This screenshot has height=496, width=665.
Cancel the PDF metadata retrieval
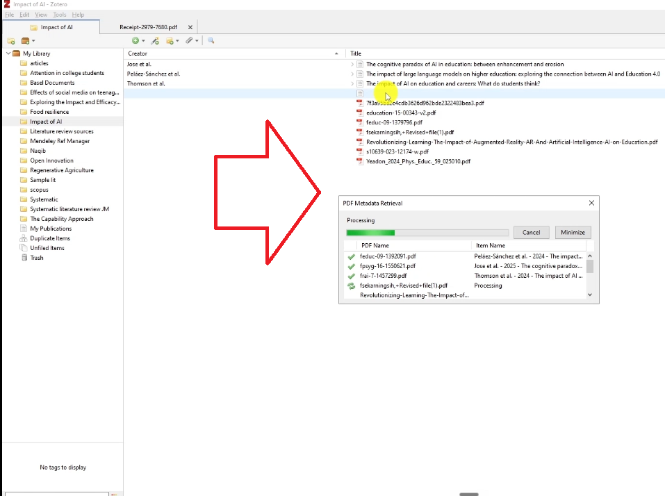click(x=531, y=232)
